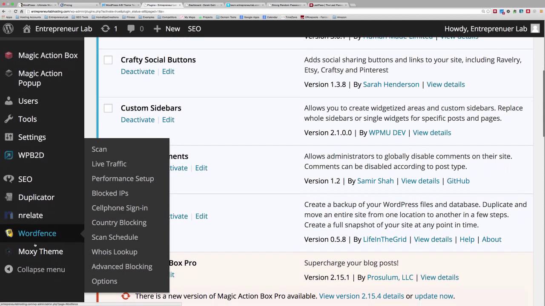The image size is (545, 306).
Task: Open the comments bubble icon
Action: [x=131, y=28]
